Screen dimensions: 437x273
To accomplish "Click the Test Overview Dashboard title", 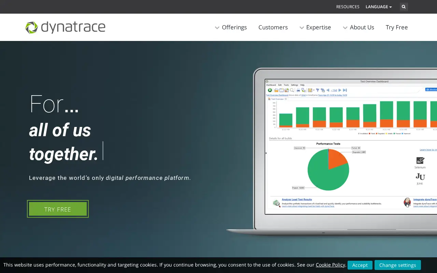I will pyautogui.click(x=374, y=82).
